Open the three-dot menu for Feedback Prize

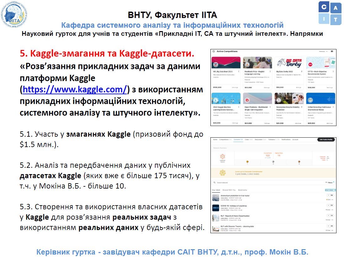point(270,71)
